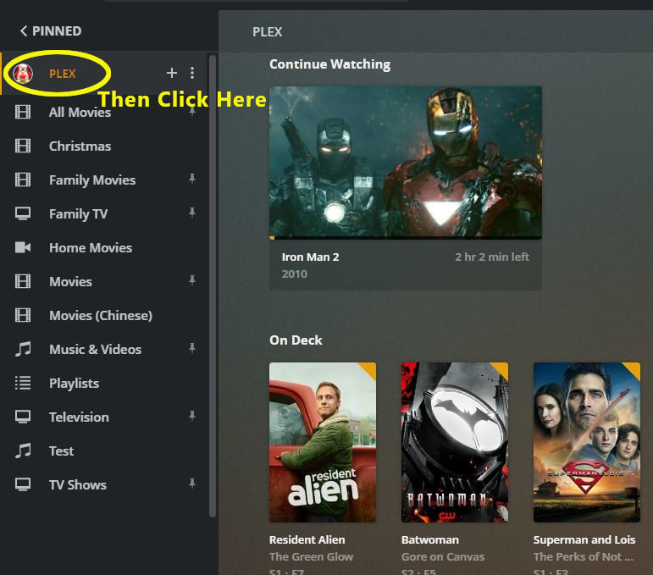653x575 pixels.
Task: Click the film icon beside All Movies
Action: coord(23,112)
